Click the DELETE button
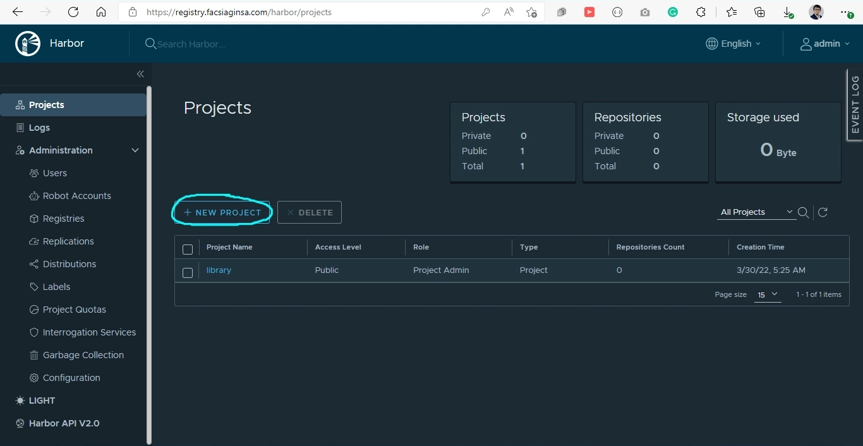The width and height of the screenshot is (863, 446). 310,212
